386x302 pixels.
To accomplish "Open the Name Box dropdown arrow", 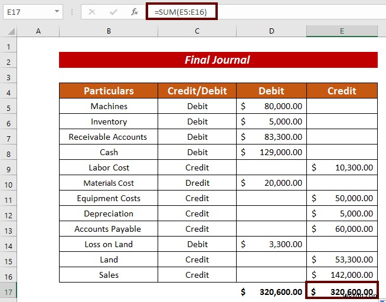I will (57, 11).
